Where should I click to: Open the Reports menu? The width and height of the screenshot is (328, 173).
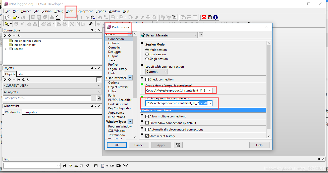point(101,11)
